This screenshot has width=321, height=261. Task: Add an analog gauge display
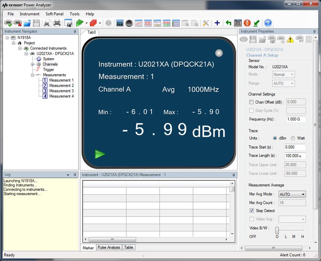(x=129, y=23)
